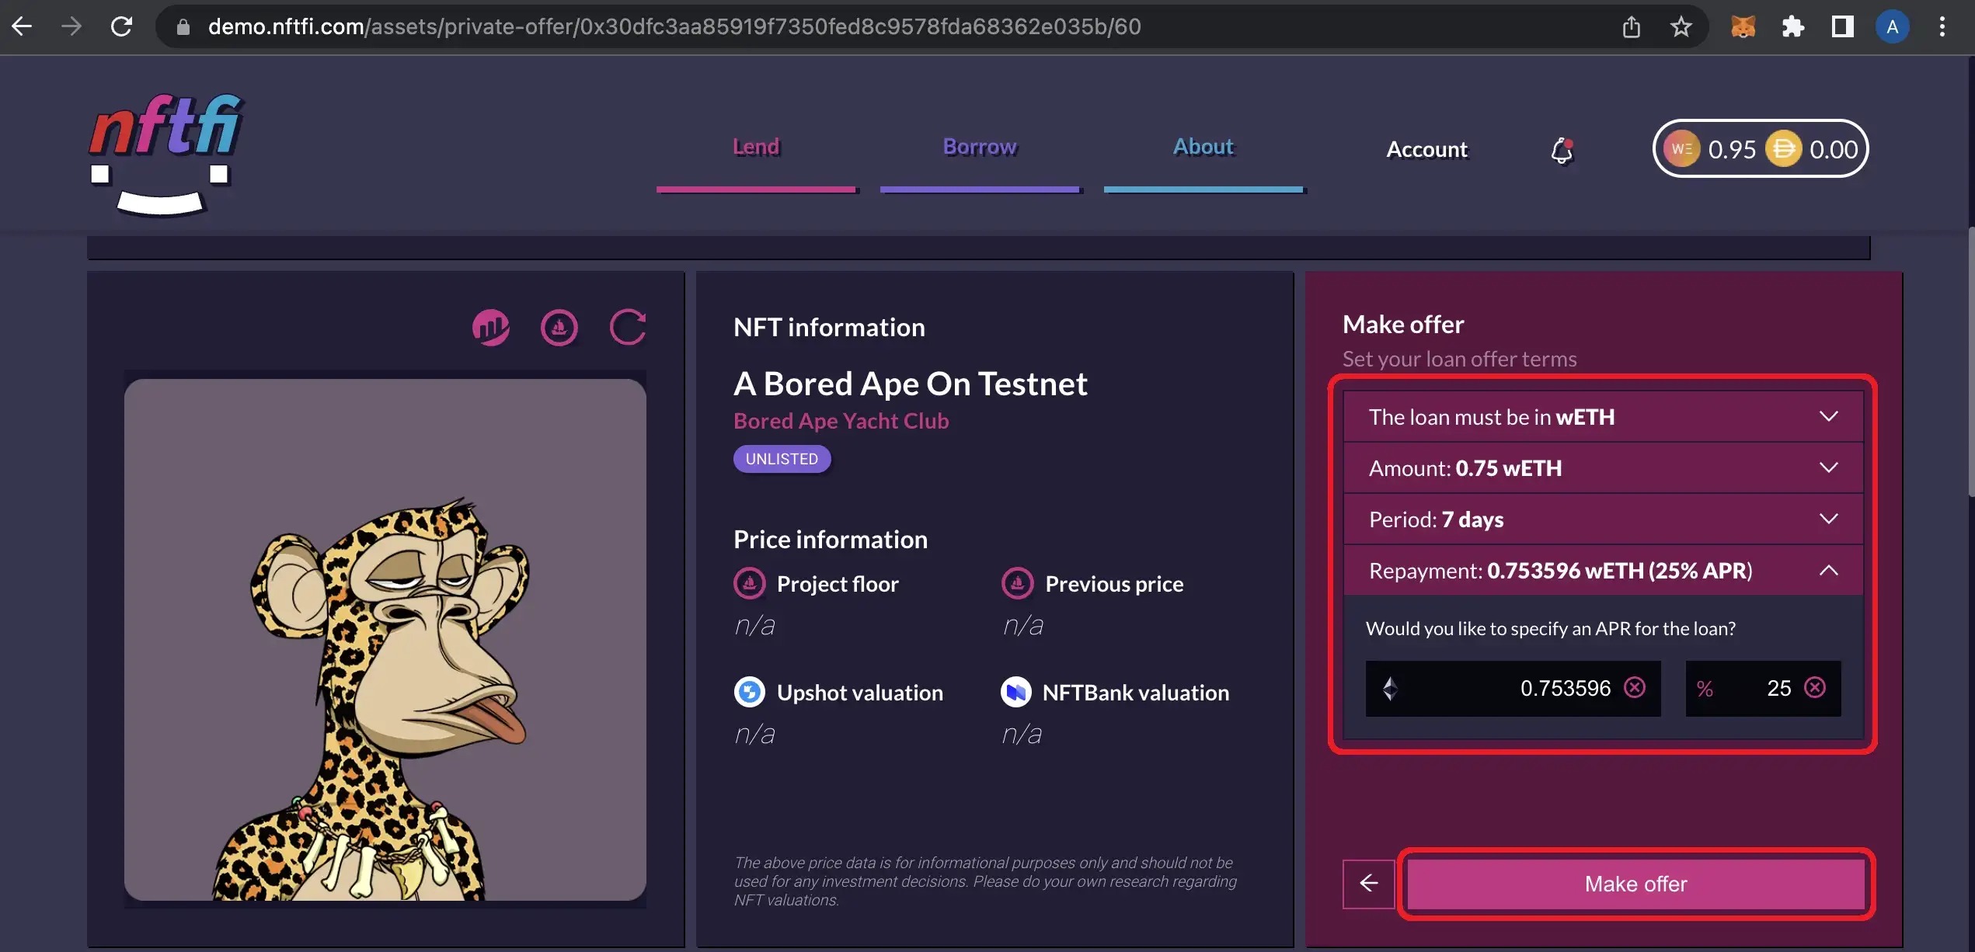Image resolution: width=1975 pixels, height=952 pixels.
Task: Click the 'Upshot valuation' label
Action: click(860, 693)
